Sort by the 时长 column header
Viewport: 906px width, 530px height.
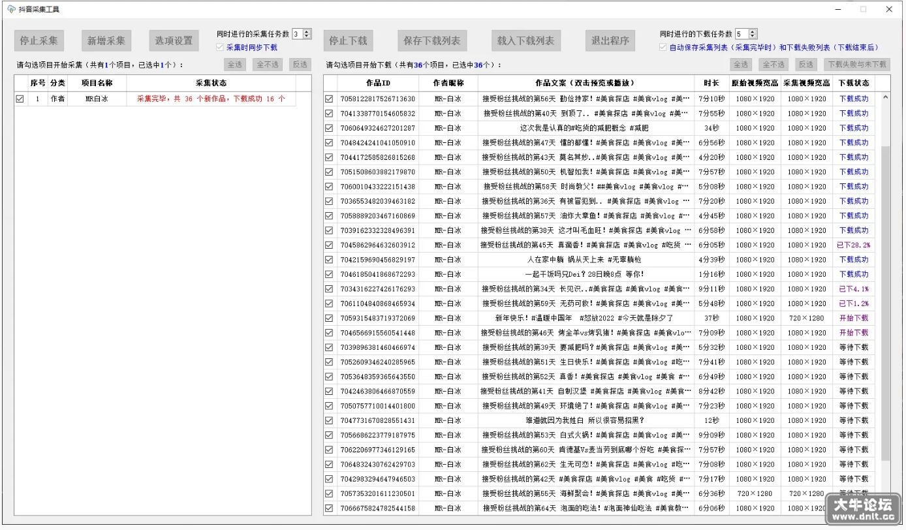pos(711,83)
